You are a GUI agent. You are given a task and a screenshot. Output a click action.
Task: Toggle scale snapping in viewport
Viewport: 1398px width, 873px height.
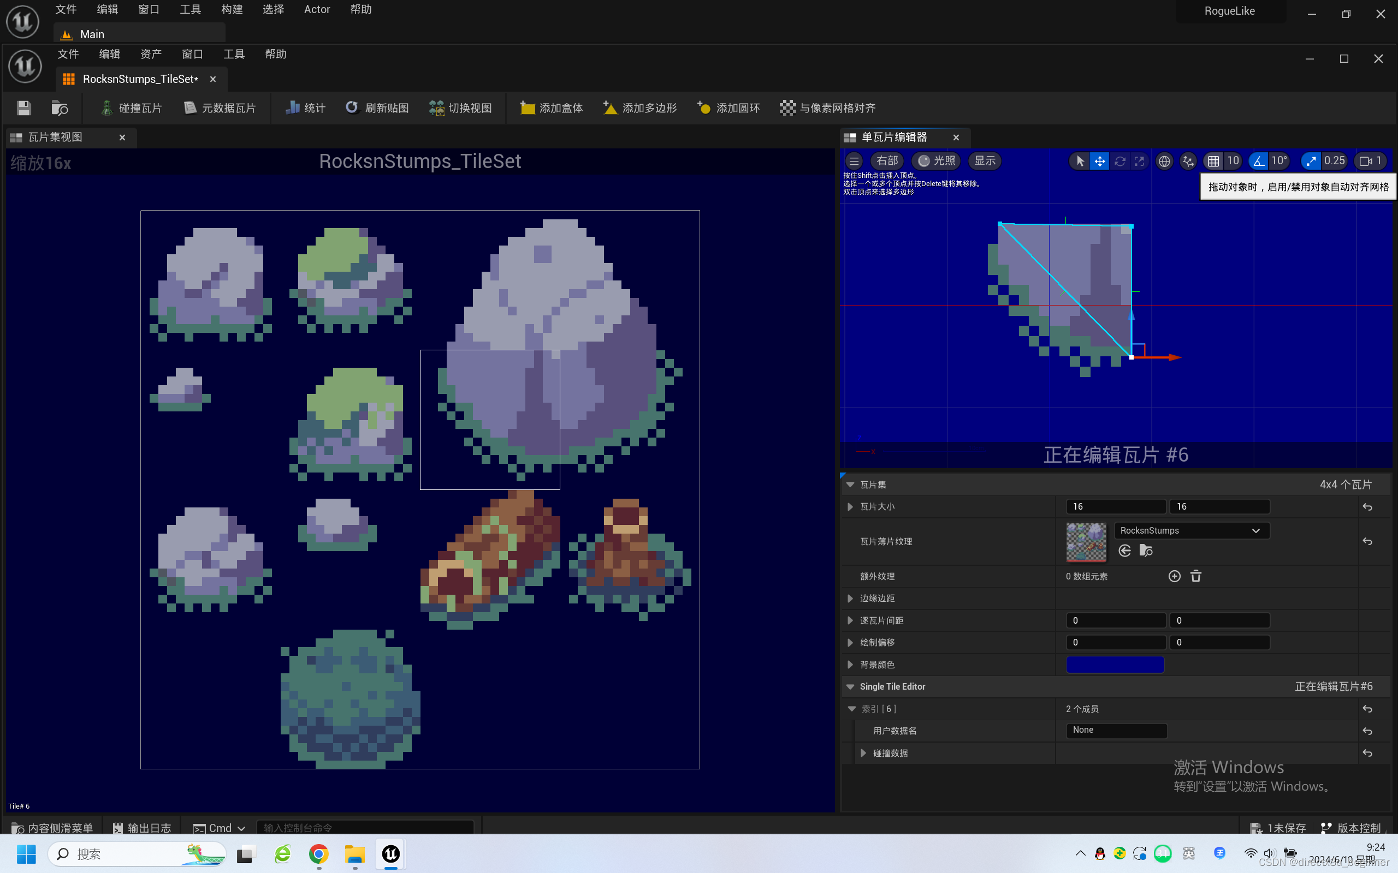point(1311,161)
